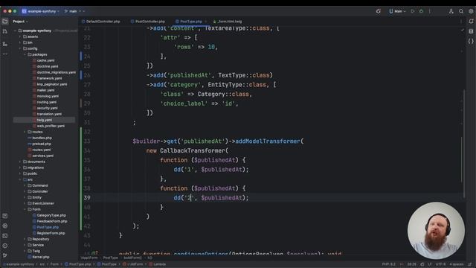Open the Commit tool window icon
Image resolution: width=476 pixels, height=268 pixels.
point(5,31)
